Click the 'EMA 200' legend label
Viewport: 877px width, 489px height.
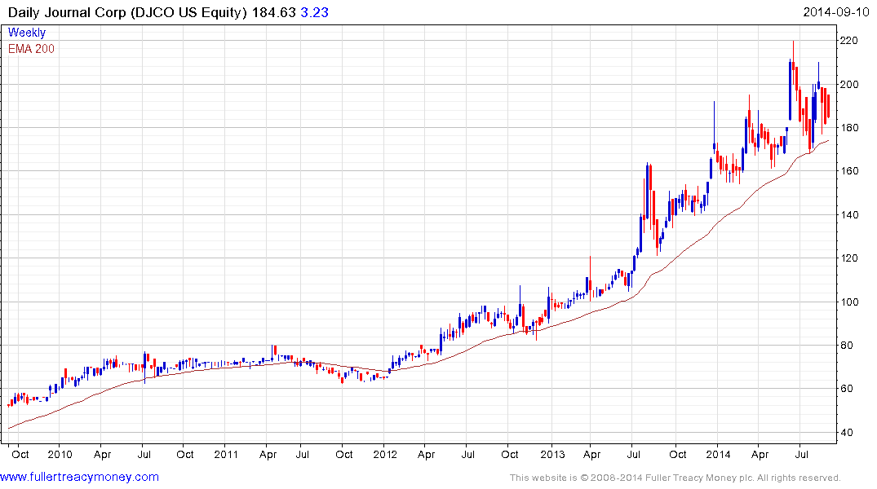[x=31, y=49]
